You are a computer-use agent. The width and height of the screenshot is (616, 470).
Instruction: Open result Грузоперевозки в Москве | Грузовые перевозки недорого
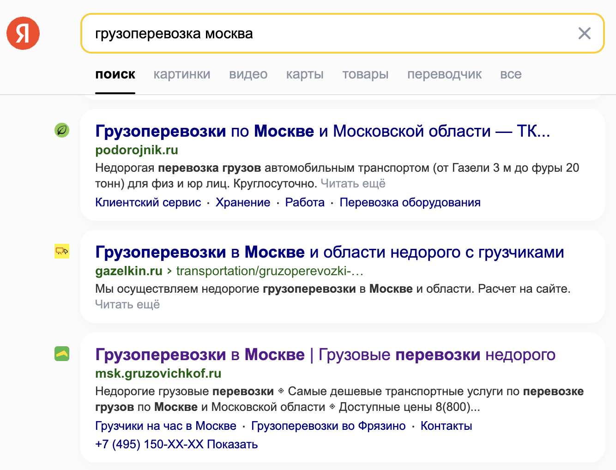(x=325, y=355)
